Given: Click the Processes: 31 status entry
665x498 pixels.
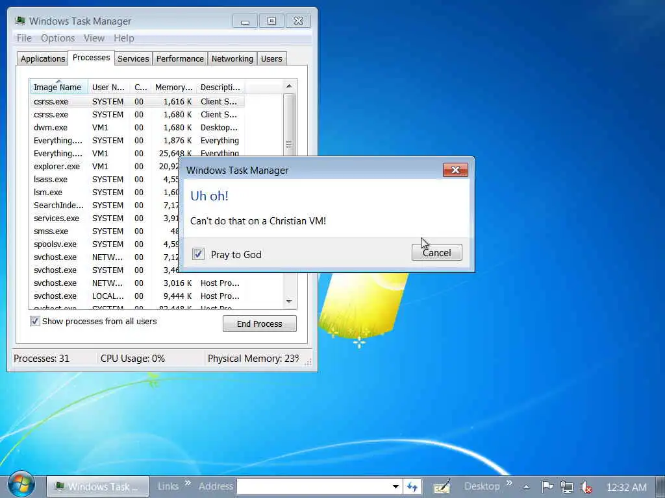Looking at the screenshot, I should click(41, 359).
